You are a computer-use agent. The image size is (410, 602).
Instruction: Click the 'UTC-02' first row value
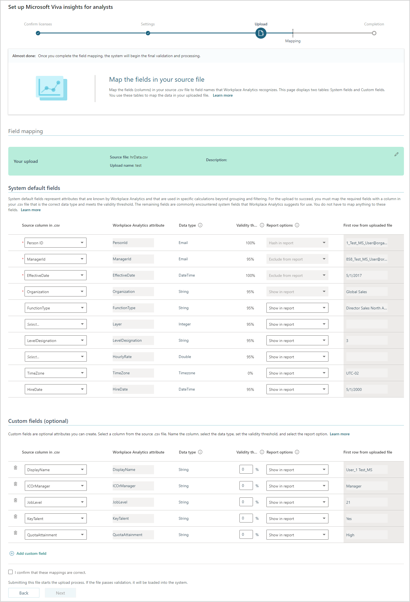(x=352, y=373)
